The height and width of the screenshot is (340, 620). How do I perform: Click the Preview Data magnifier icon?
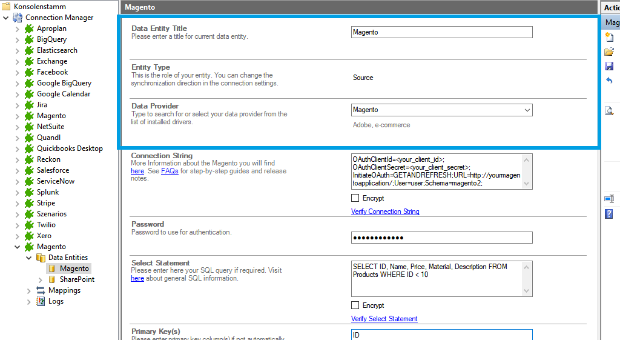pyautogui.click(x=609, y=110)
